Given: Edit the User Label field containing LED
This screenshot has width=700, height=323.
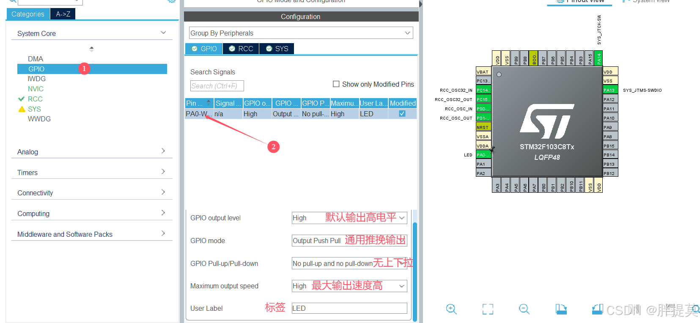Looking at the screenshot, I should point(349,308).
